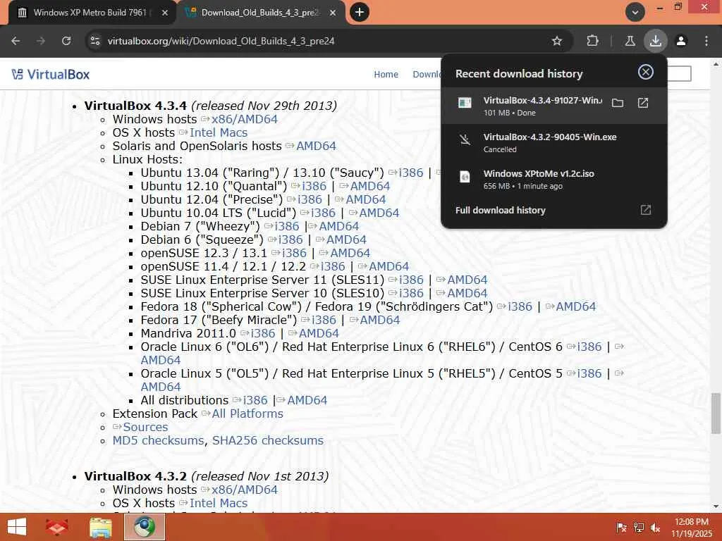
Task: Click Windows XPtoMe v1.2c.iso download entry
Action: 554,180
